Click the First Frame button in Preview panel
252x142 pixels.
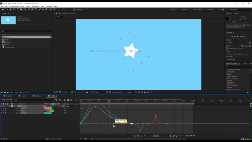point(232,36)
